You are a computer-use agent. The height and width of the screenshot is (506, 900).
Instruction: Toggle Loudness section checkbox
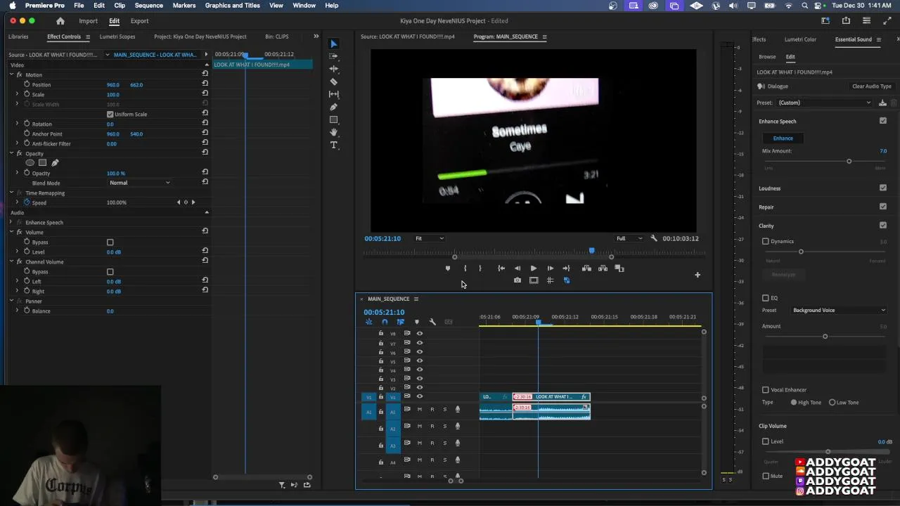(883, 188)
